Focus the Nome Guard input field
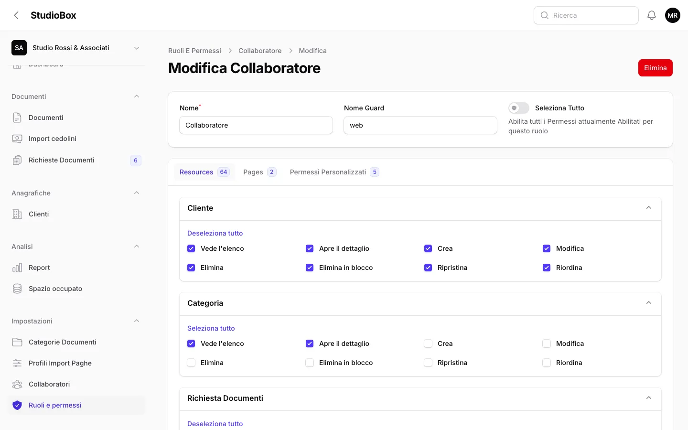The width and height of the screenshot is (688, 430). coord(420,125)
